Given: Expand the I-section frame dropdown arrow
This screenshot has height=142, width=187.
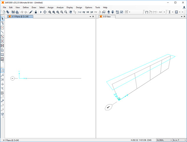Looking at the screenshot, I should (173, 12).
